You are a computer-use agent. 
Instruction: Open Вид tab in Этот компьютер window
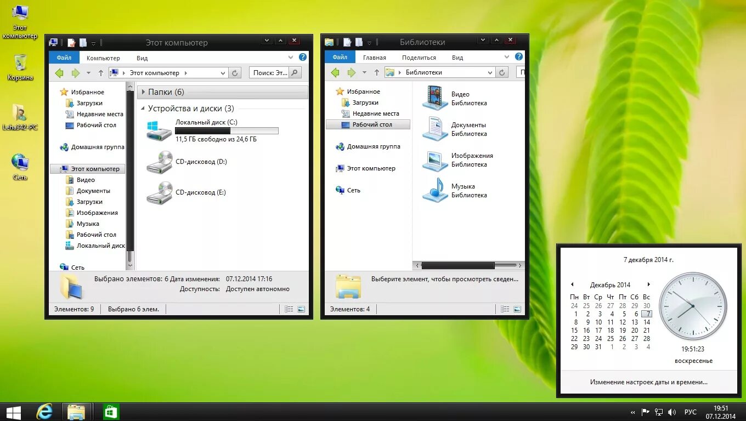coord(142,58)
